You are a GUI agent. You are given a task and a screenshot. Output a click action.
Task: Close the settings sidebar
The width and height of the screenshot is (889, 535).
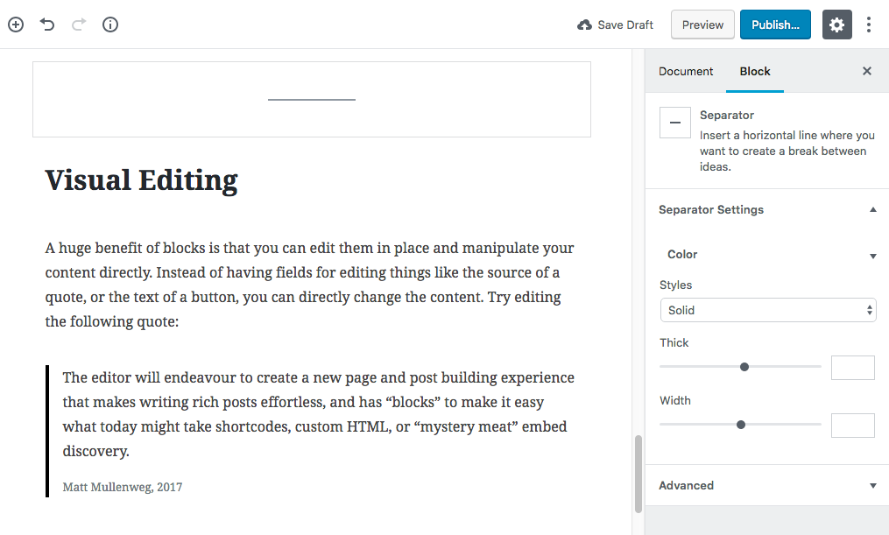866,71
